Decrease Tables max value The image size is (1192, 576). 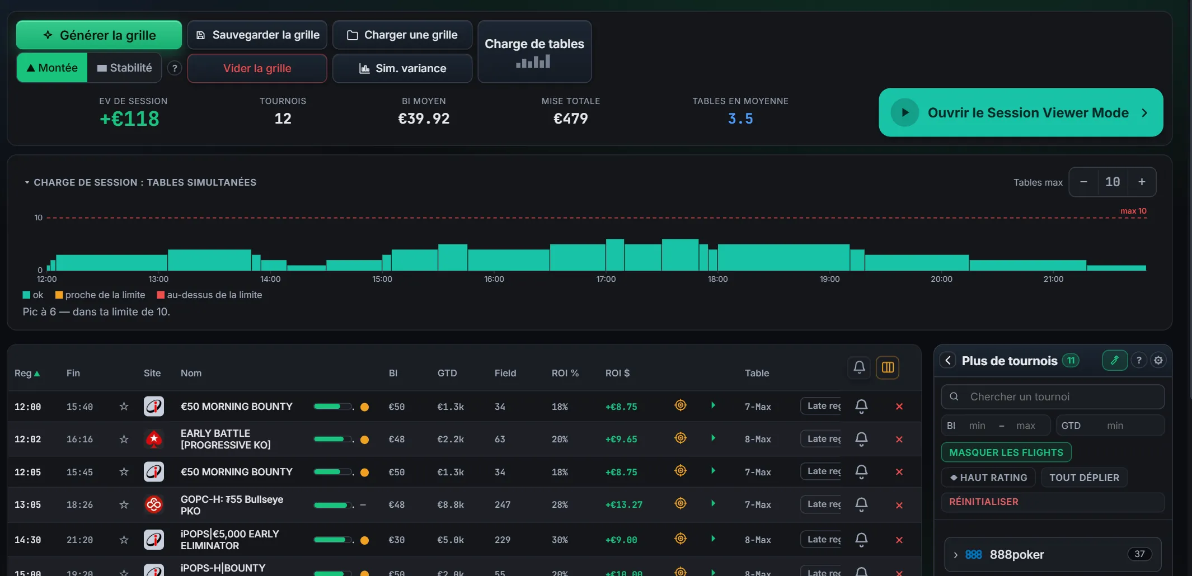[x=1083, y=182]
